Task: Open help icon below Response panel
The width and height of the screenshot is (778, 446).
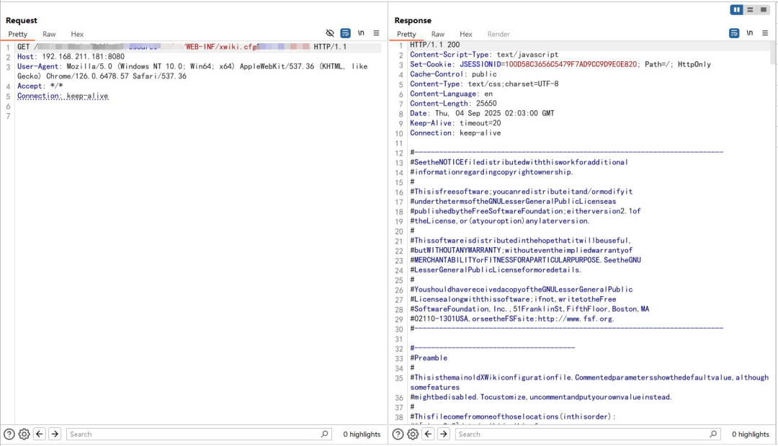Action: tap(398, 434)
